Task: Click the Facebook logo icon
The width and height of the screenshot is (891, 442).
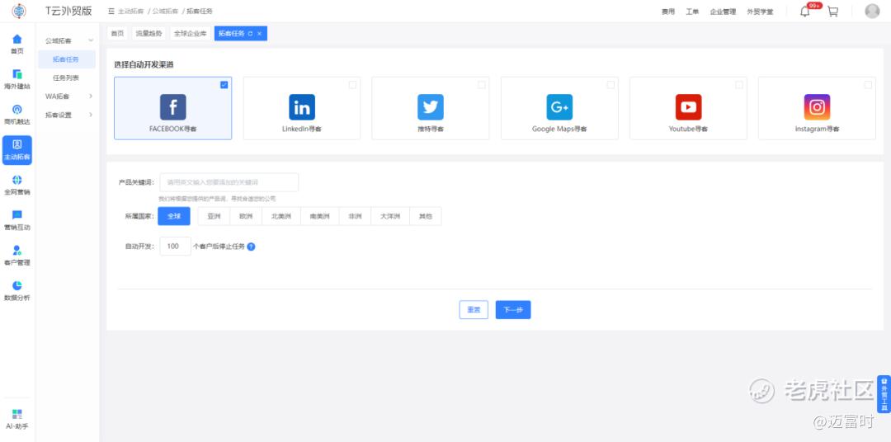Action: pyautogui.click(x=172, y=107)
